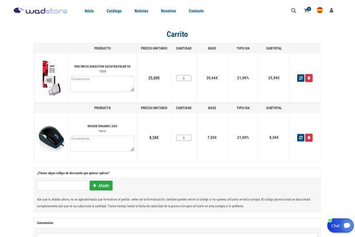Open the search magnifier icon
The width and height of the screenshot is (355, 237).
point(293,10)
